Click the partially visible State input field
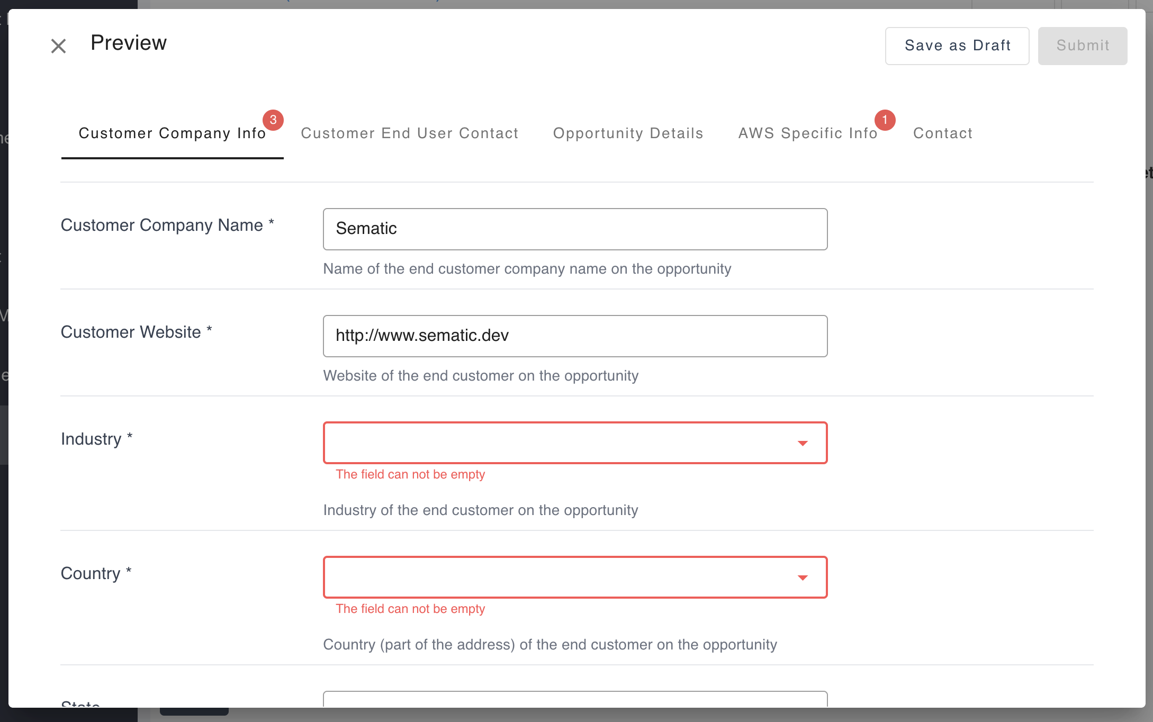This screenshot has height=722, width=1153. [575, 699]
